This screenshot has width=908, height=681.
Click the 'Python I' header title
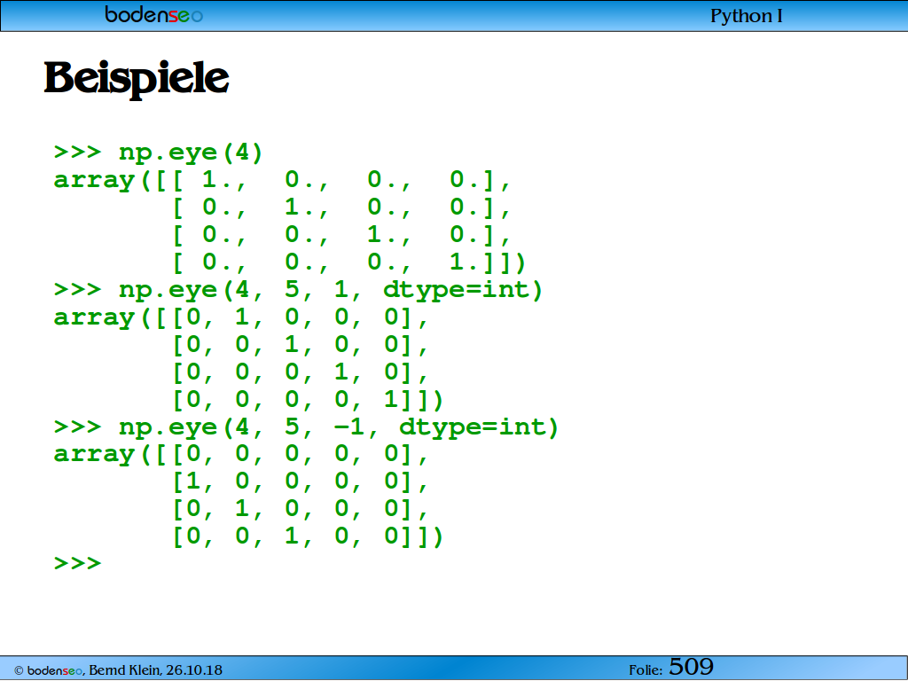(x=746, y=16)
